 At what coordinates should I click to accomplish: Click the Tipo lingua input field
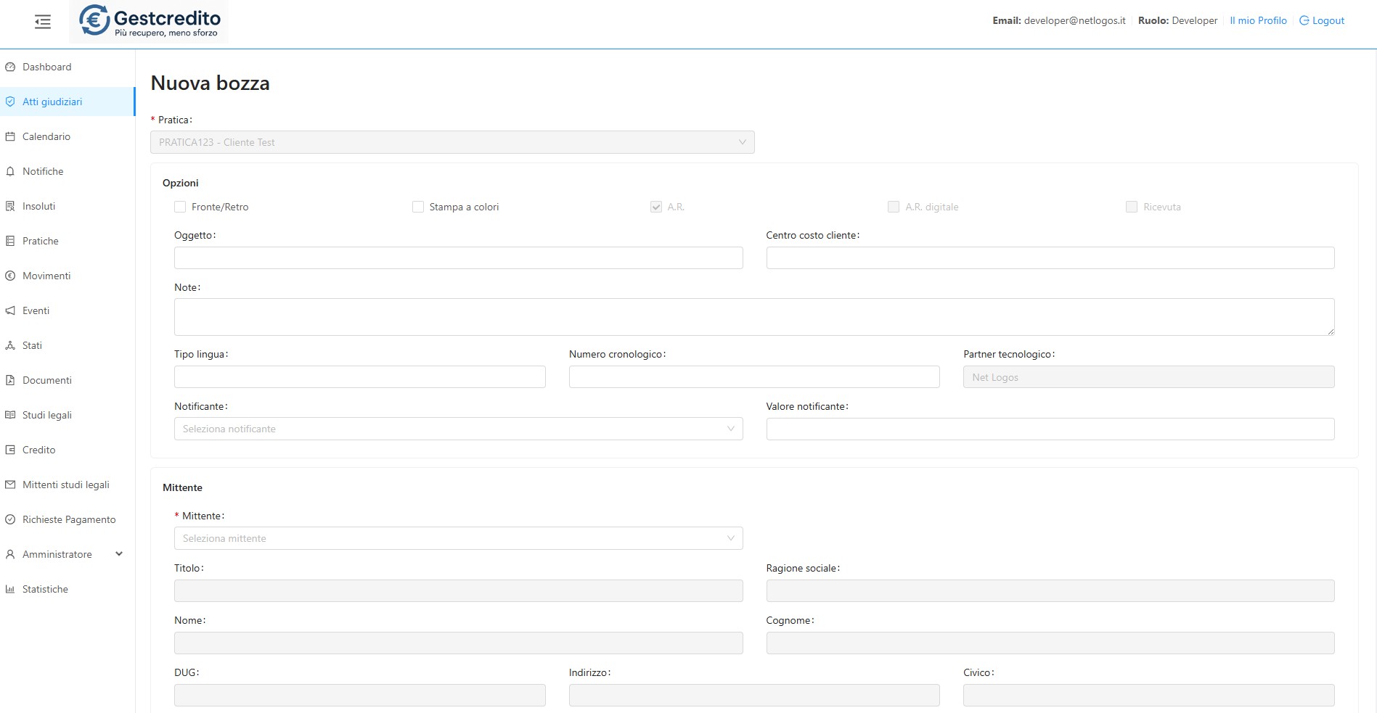click(x=359, y=376)
